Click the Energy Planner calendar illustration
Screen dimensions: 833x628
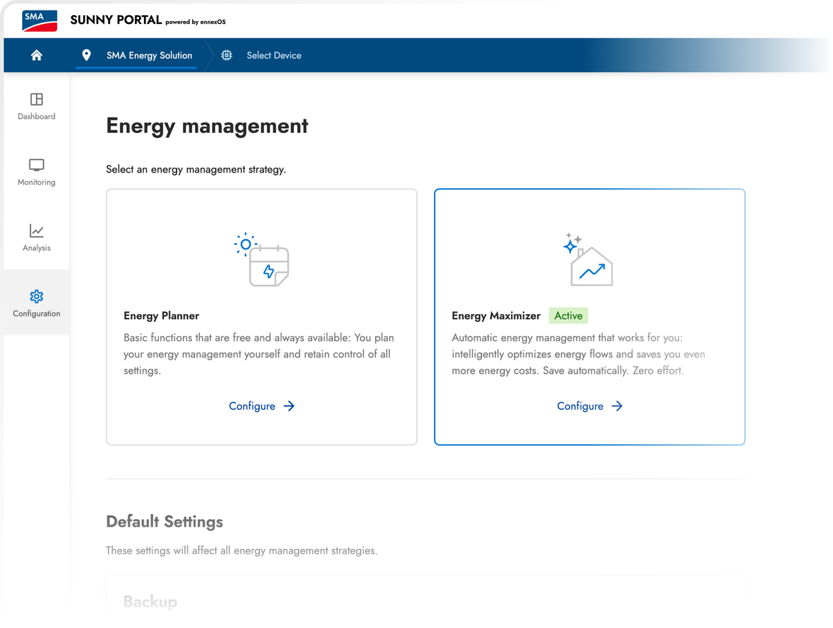262,259
